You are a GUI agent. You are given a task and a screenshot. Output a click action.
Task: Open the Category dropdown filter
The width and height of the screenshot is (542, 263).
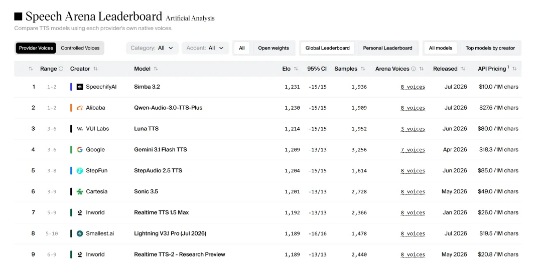[152, 48]
